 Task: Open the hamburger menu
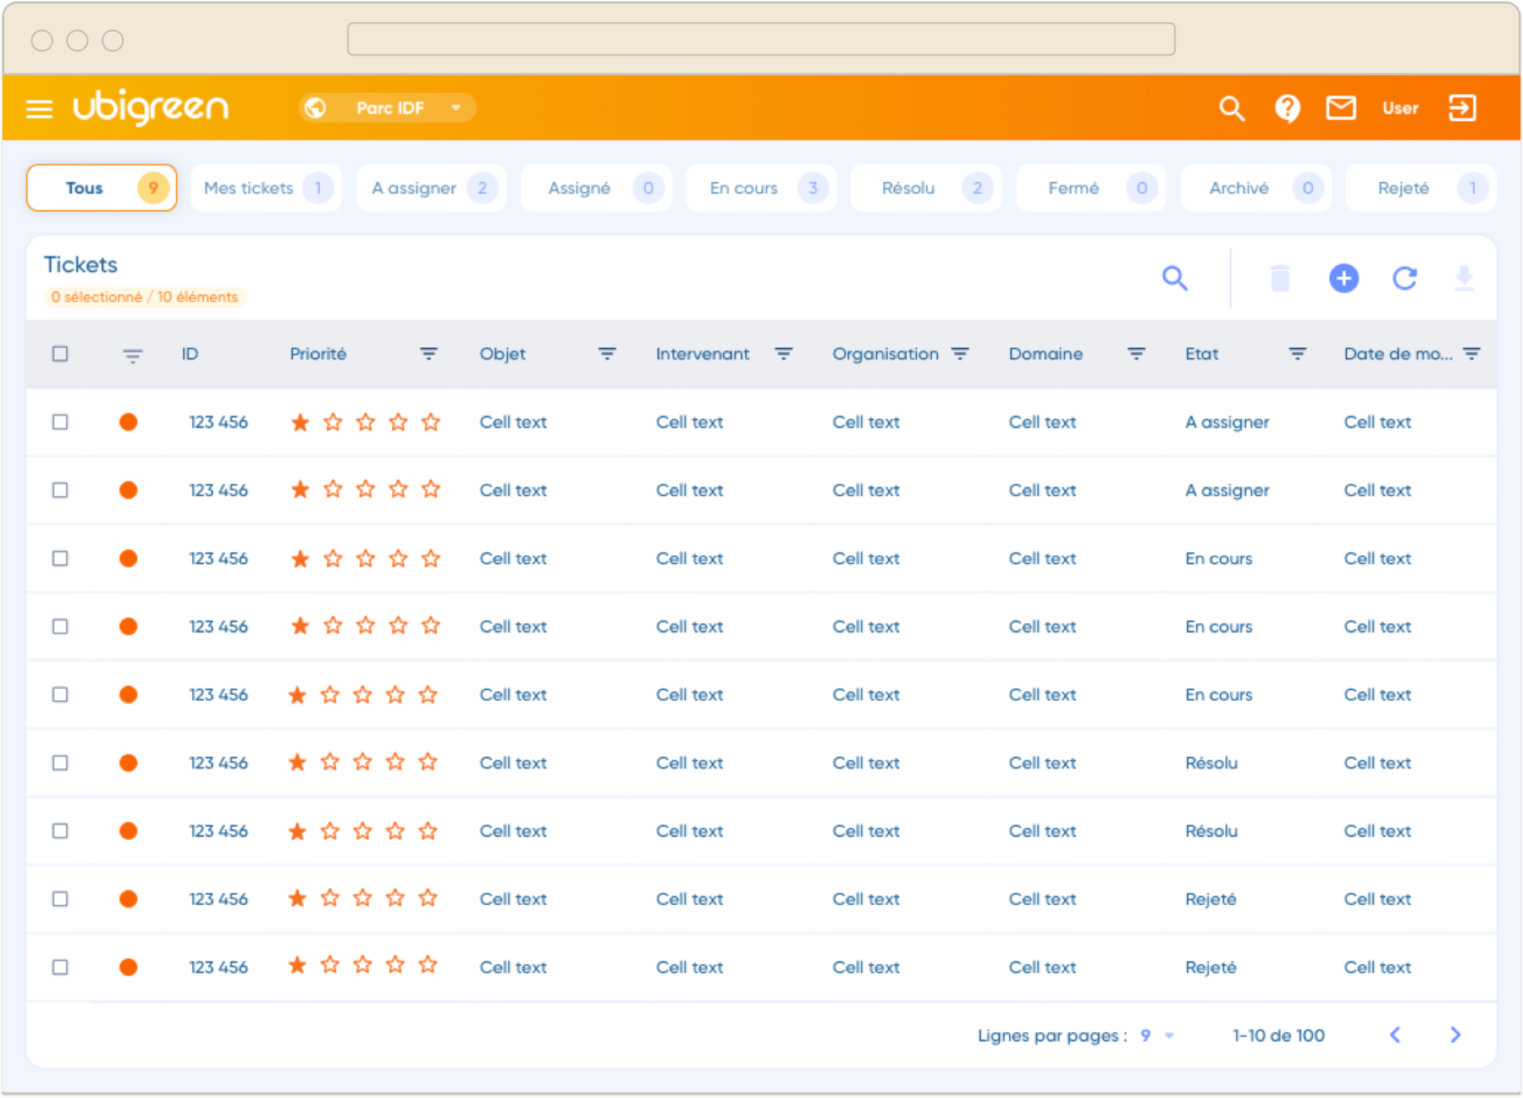pyautogui.click(x=39, y=109)
